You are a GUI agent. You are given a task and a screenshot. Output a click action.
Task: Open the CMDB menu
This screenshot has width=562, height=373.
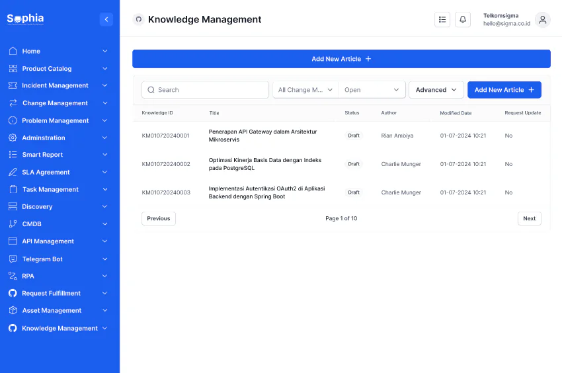coord(58,224)
